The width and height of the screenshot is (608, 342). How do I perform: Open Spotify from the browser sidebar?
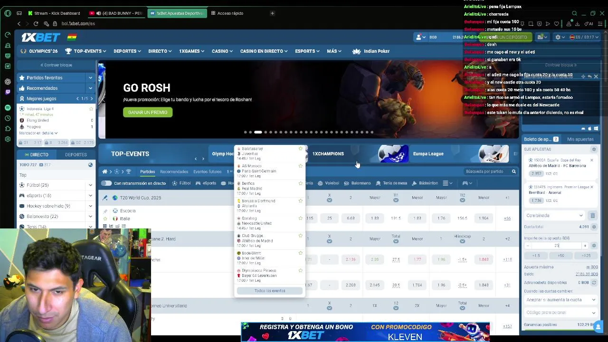click(x=8, y=108)
